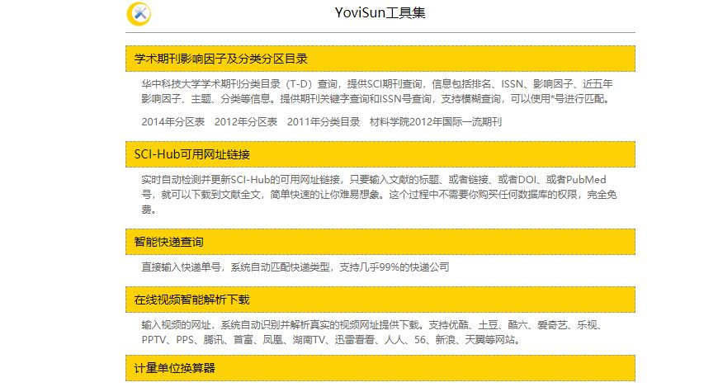Open the 2012年分区表 link
The height and width of the screenshot is (387, 718).
tap(246, 122)
